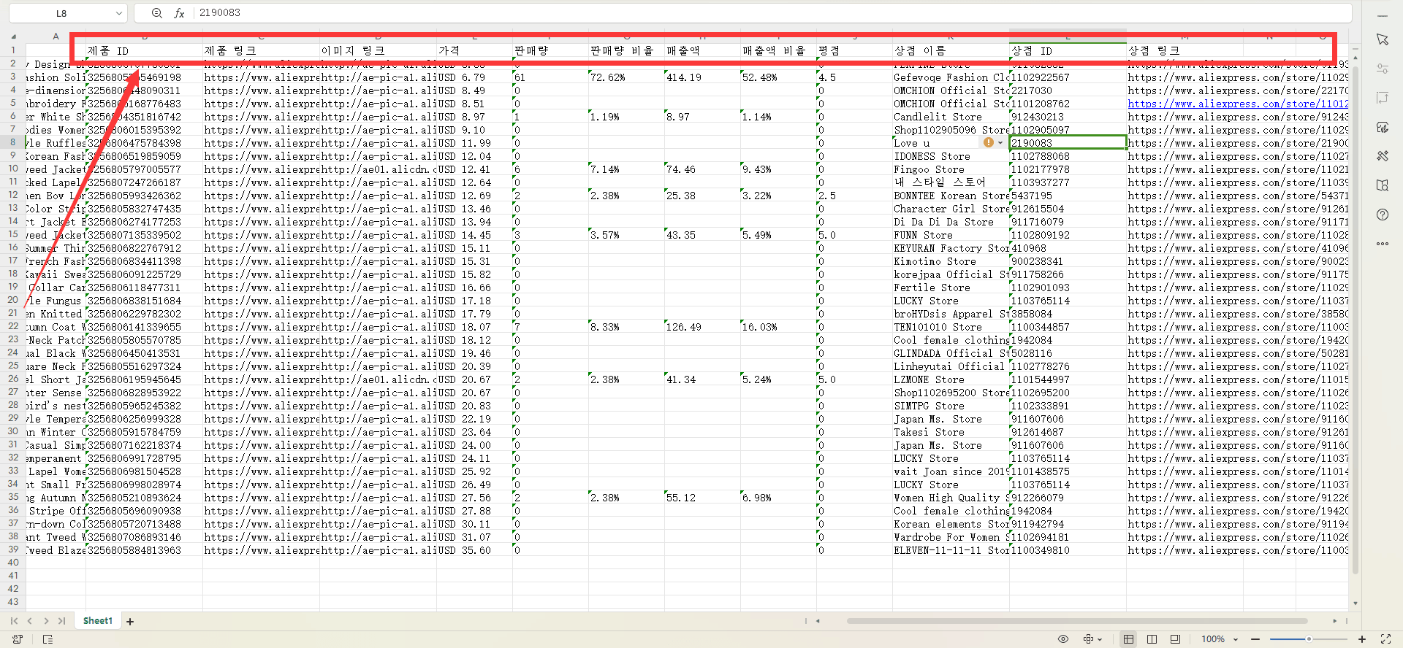Open the insert function fx button
The image size is (1403, 648).
179,13
